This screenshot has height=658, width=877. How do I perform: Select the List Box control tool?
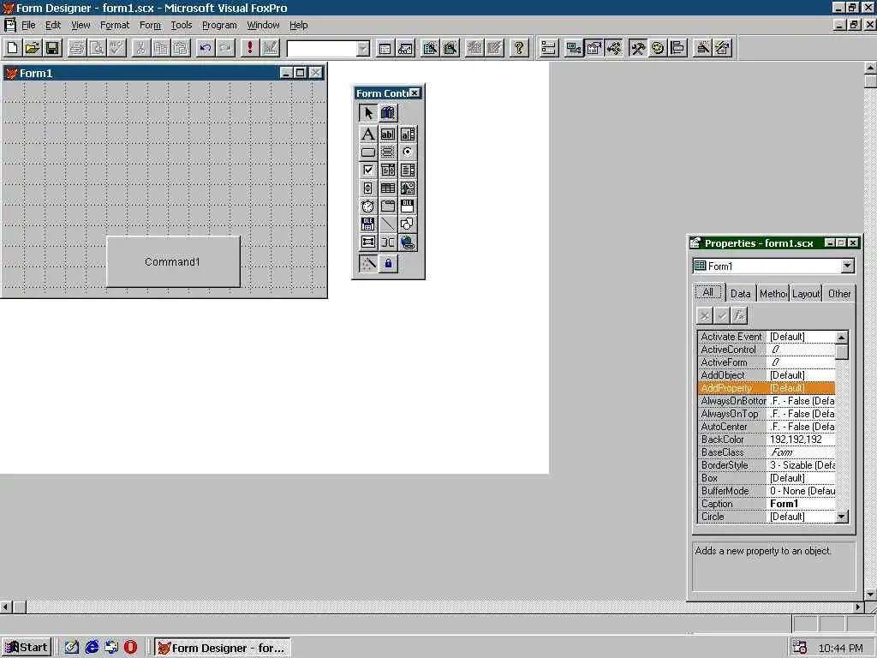408,170
